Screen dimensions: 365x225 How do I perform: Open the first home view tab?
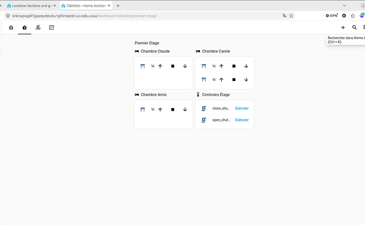11,28
